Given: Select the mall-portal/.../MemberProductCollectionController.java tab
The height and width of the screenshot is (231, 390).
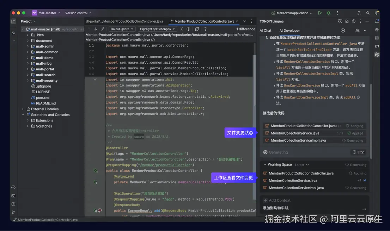Looking at the screenshot, I should click(124, 22).
